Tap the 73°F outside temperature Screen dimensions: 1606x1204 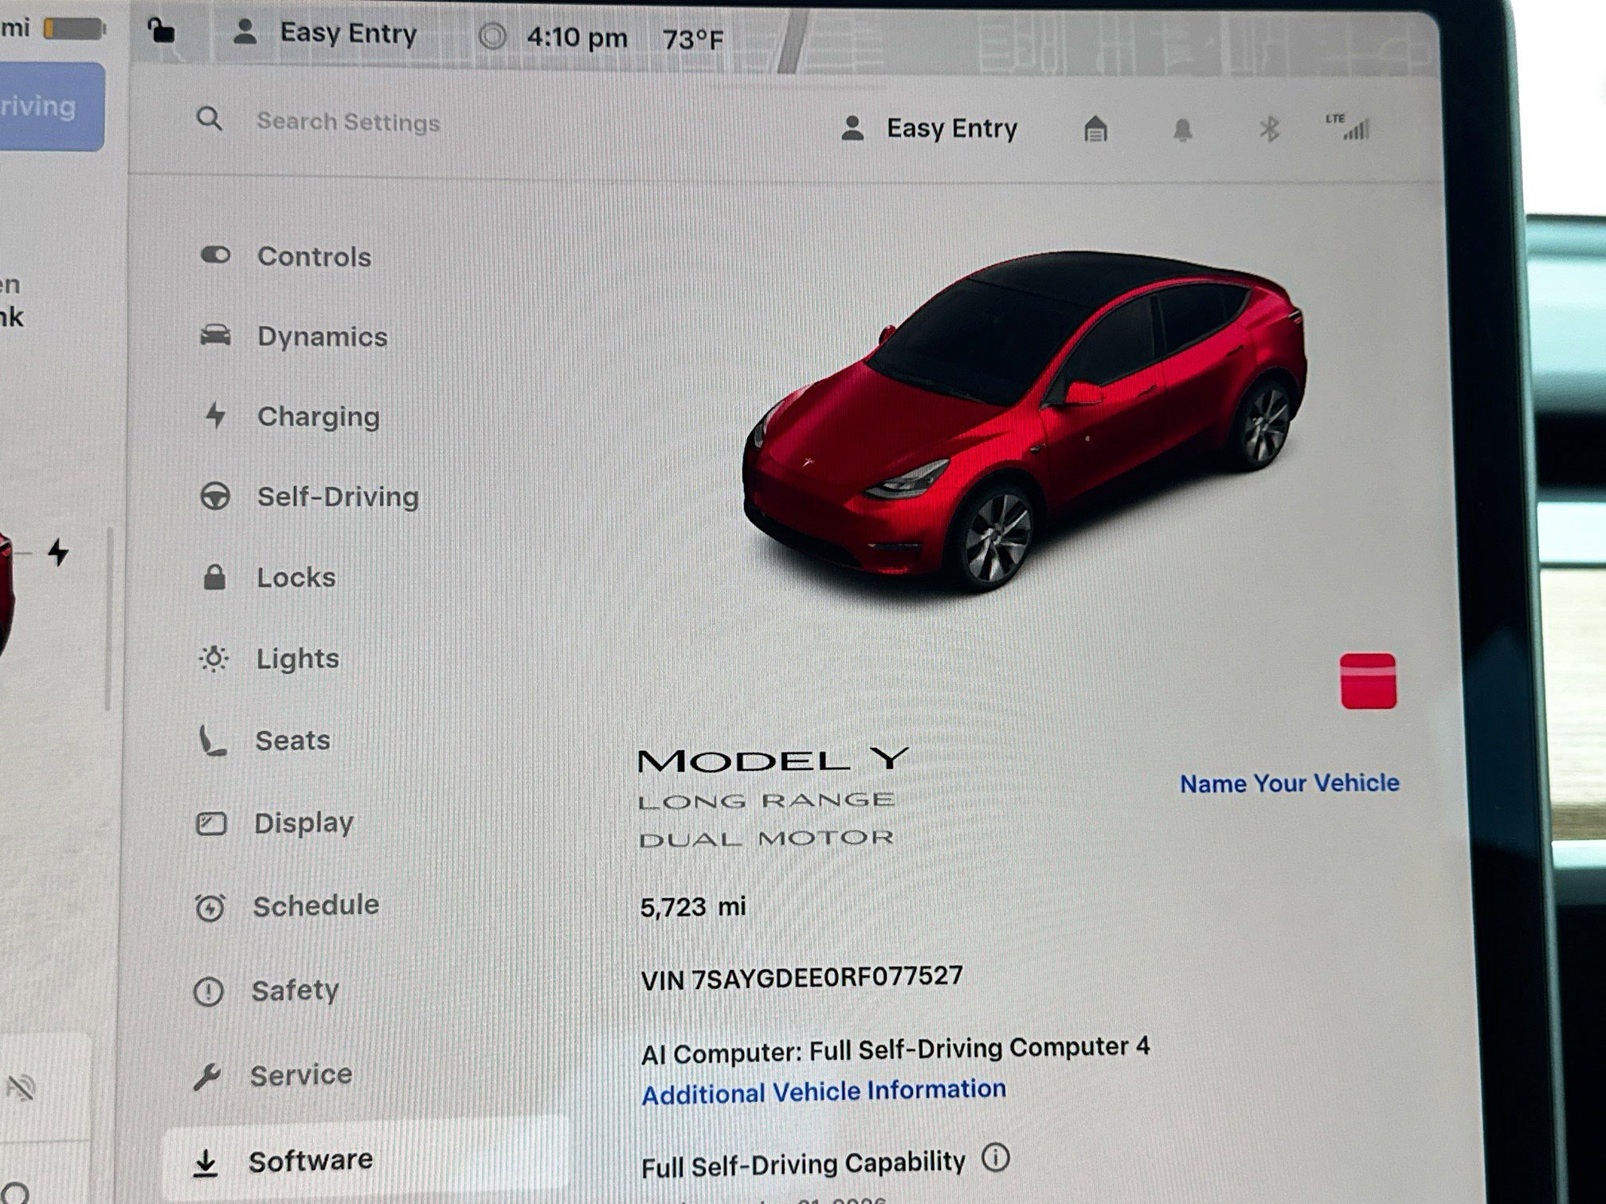(693, 39)
